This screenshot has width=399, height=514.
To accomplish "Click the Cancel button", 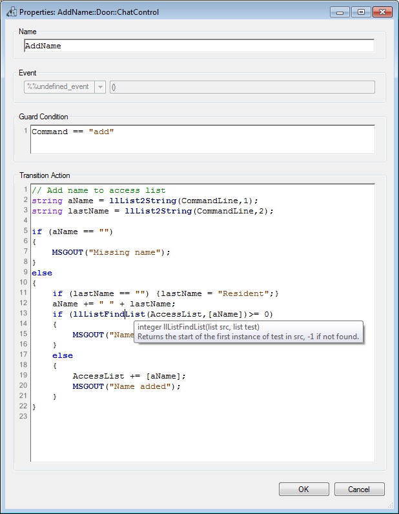I will 360,489.
